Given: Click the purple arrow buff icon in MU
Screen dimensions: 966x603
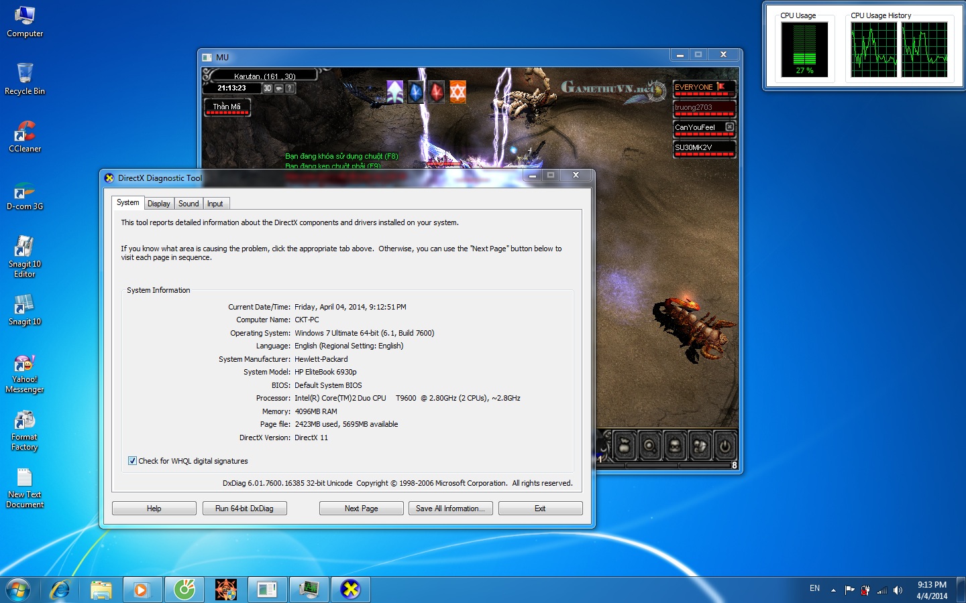Looking at the screenshot, I should pos(395,92).
